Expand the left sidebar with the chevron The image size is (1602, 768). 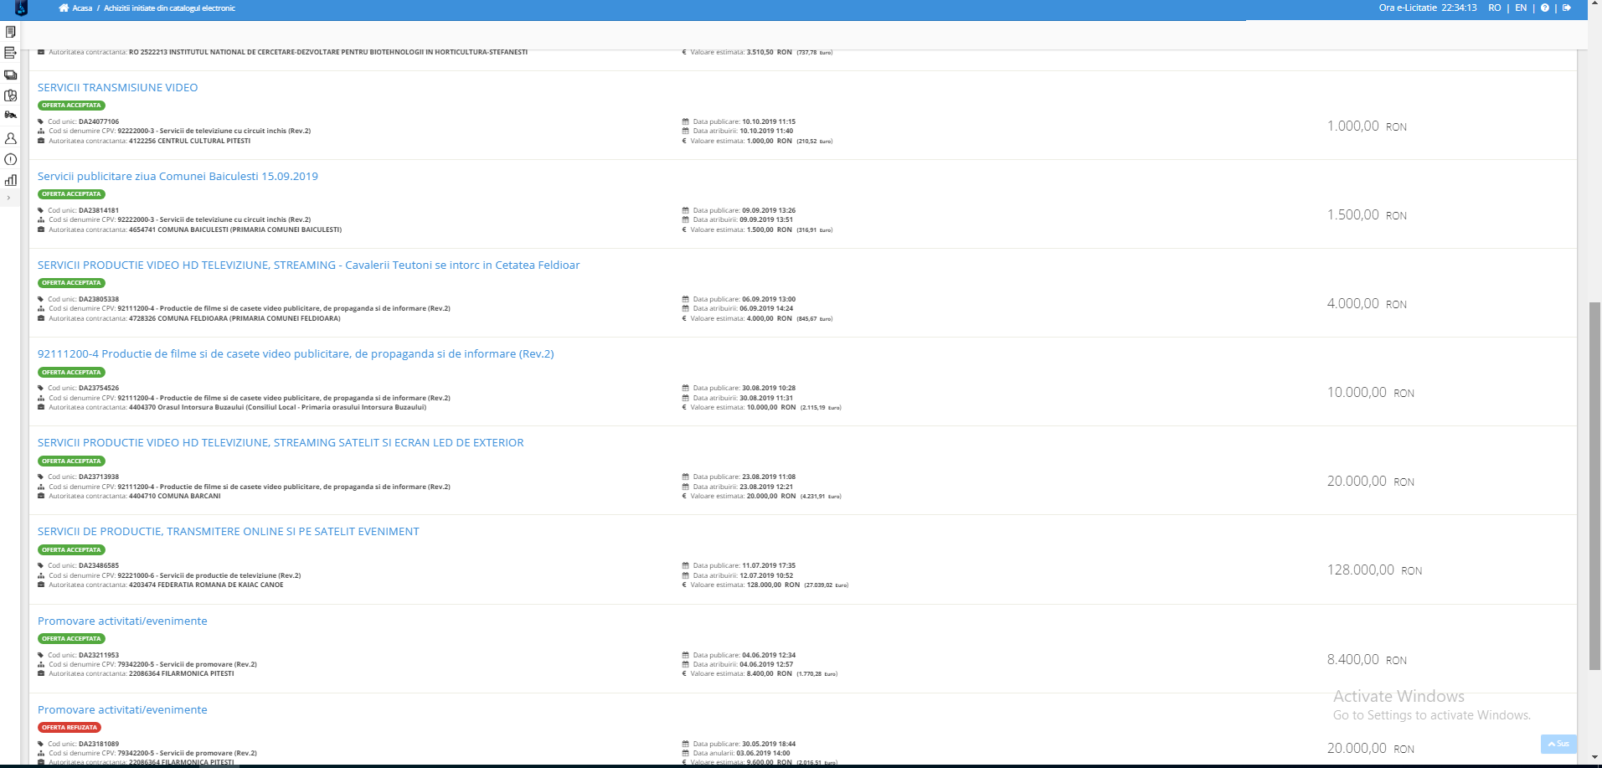pyautogui.click(x=8, y=198)
